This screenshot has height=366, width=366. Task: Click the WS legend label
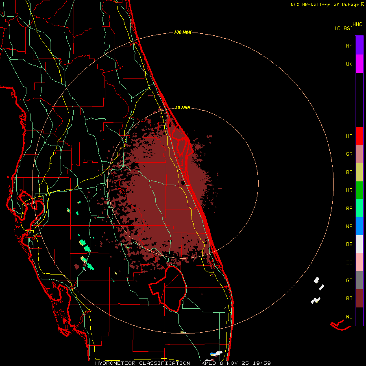pyautogui.click(x=349, y=227)
